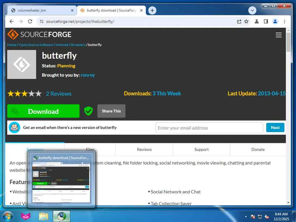Screen dimensions: 296x222
Task: Go to Home breadcrumb link
Action: [x=12, y=45]
